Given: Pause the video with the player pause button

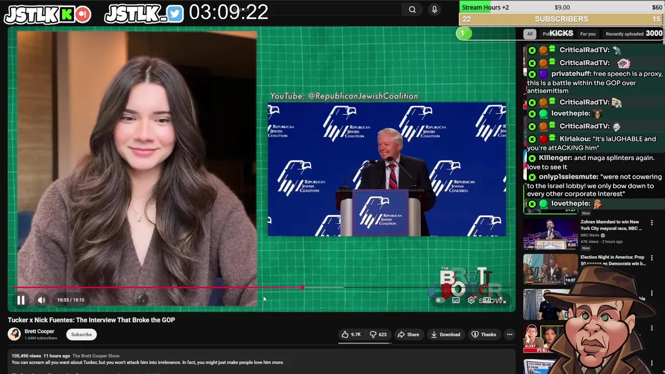Looking at the screenshot, I should (x=21, y=300).
